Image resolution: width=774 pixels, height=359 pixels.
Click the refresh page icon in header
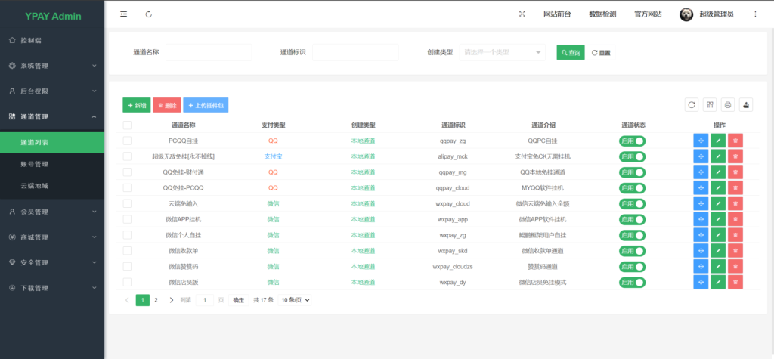[x=149, y=14]
